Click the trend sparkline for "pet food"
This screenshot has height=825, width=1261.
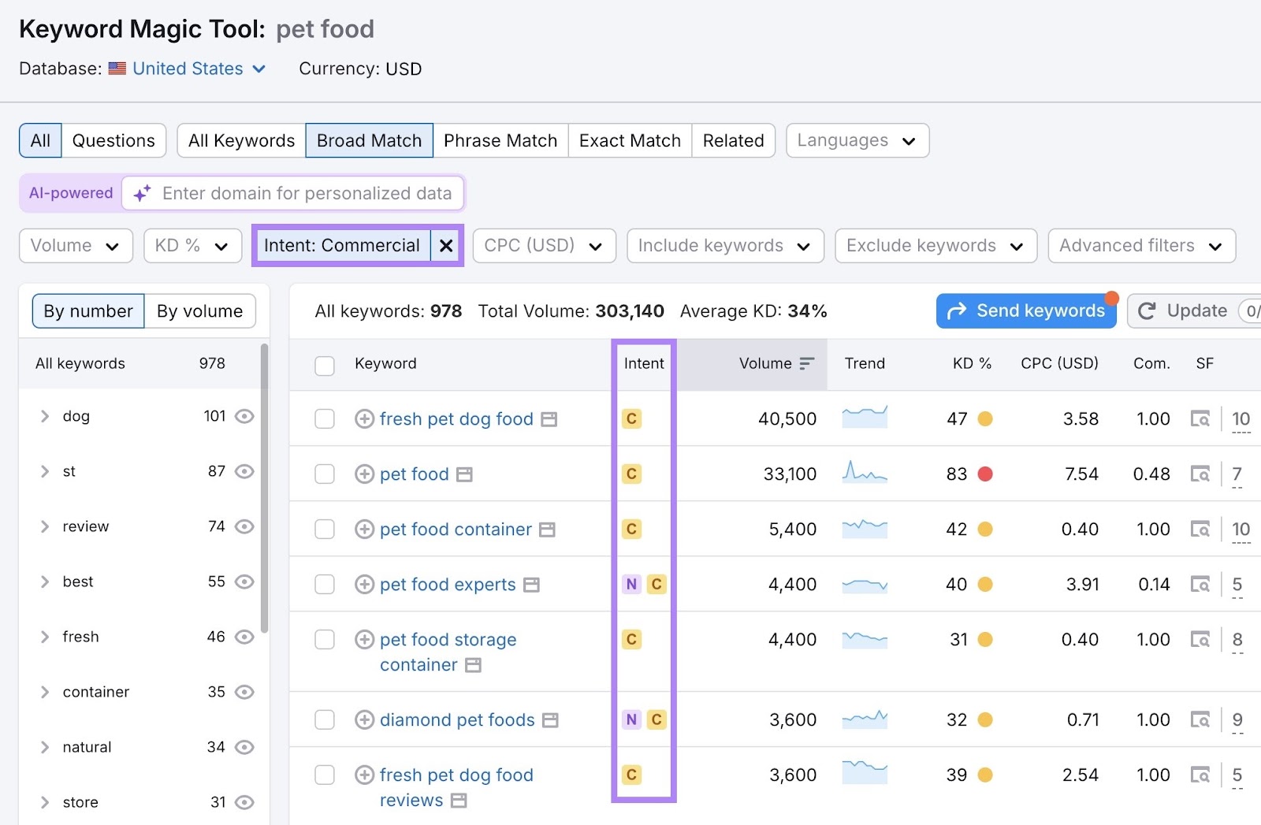point(864,474)
